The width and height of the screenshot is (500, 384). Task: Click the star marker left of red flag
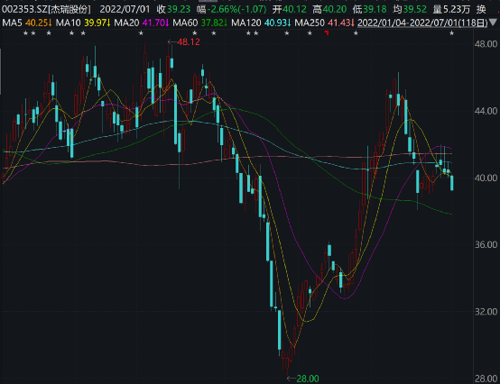pos(310,33)
